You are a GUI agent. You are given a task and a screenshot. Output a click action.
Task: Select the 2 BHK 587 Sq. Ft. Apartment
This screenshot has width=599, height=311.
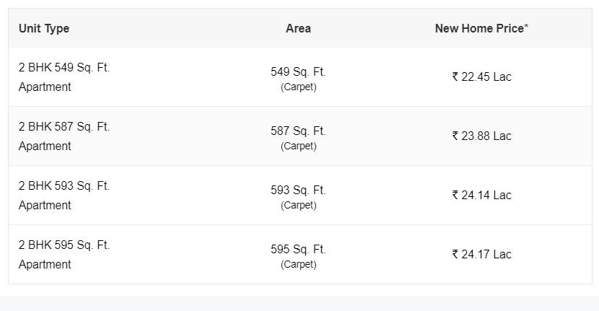click(x=64, y=136)
